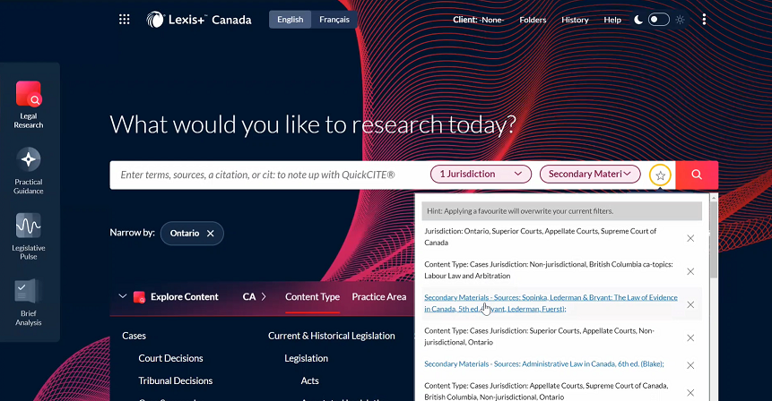Screen dimensions: 772x401
Task: Click the favourites panel scrollbar thumb
Action: click(714, 241)
